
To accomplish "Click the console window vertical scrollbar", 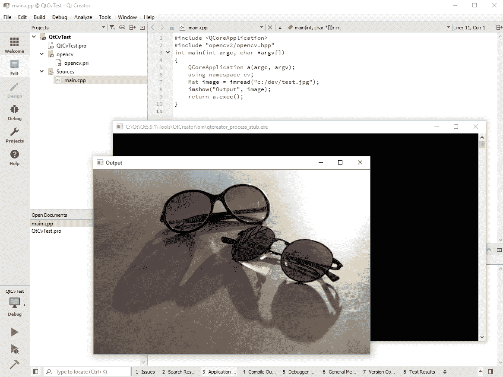I will pos(482,237).
